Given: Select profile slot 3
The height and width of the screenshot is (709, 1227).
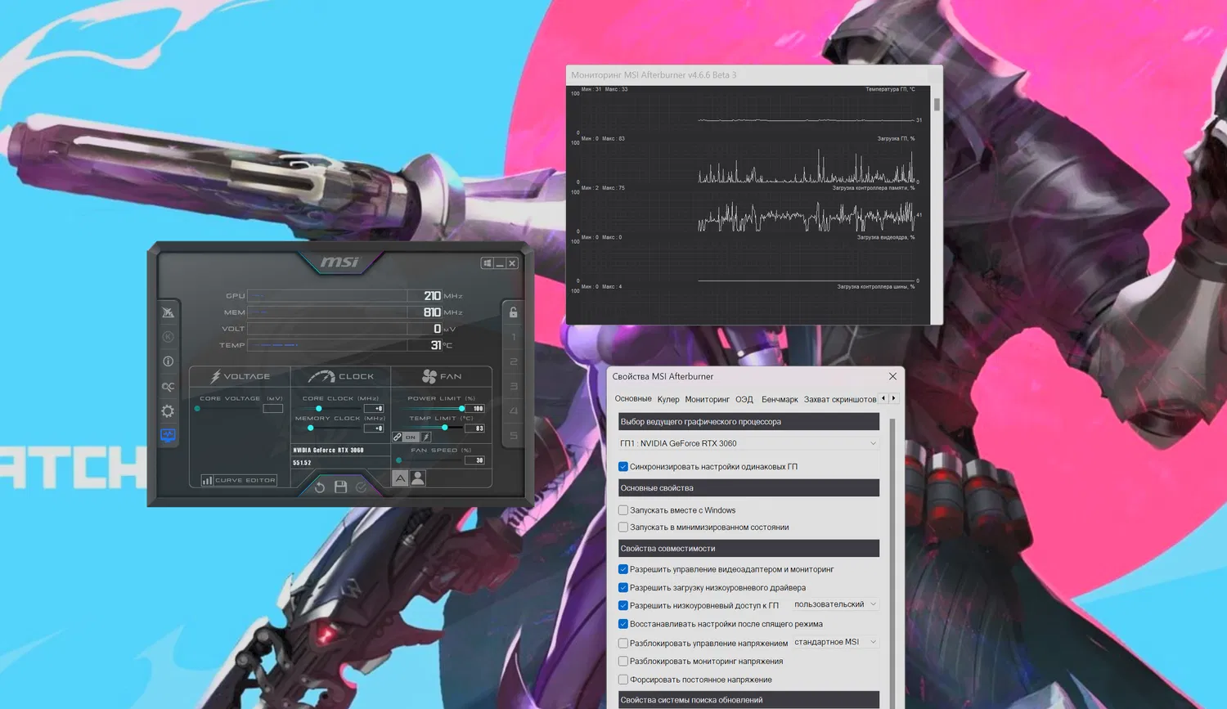Looking at the screenshot, I should (x=514, y=386).
